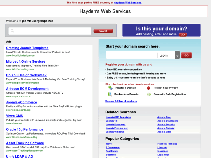Click Hayden's Web Services page heading

point(105,11)
